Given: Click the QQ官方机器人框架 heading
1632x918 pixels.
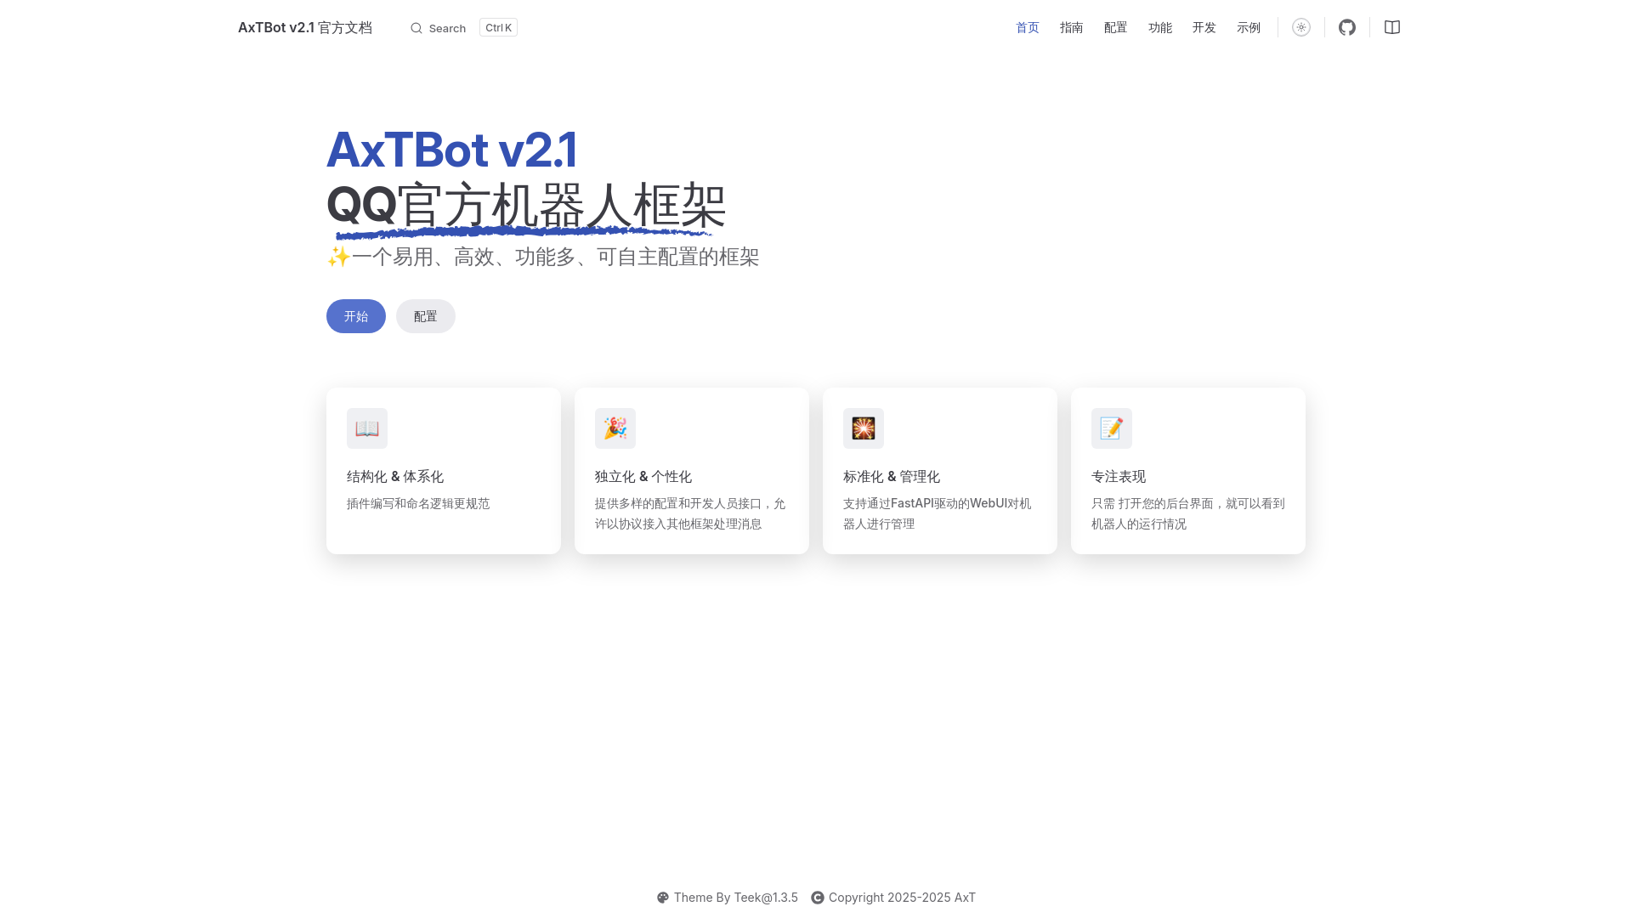Looking at the screenshot, I should (526, 206).
